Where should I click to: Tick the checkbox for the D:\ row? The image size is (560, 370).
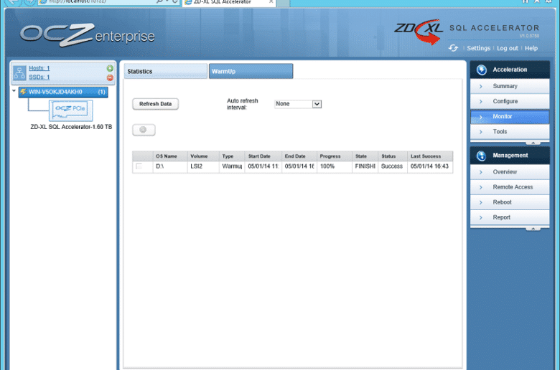click(139, 166)
